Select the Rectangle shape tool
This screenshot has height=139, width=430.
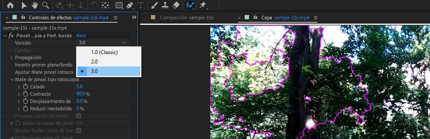click(x=119, y=5)
